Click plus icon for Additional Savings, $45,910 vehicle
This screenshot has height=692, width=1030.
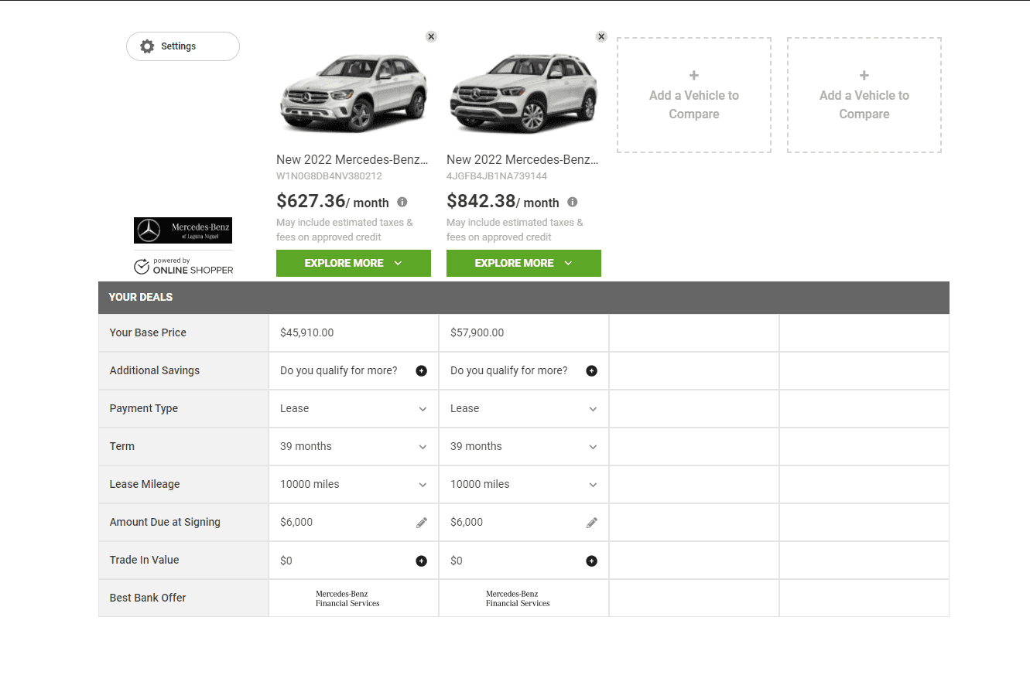422,371
